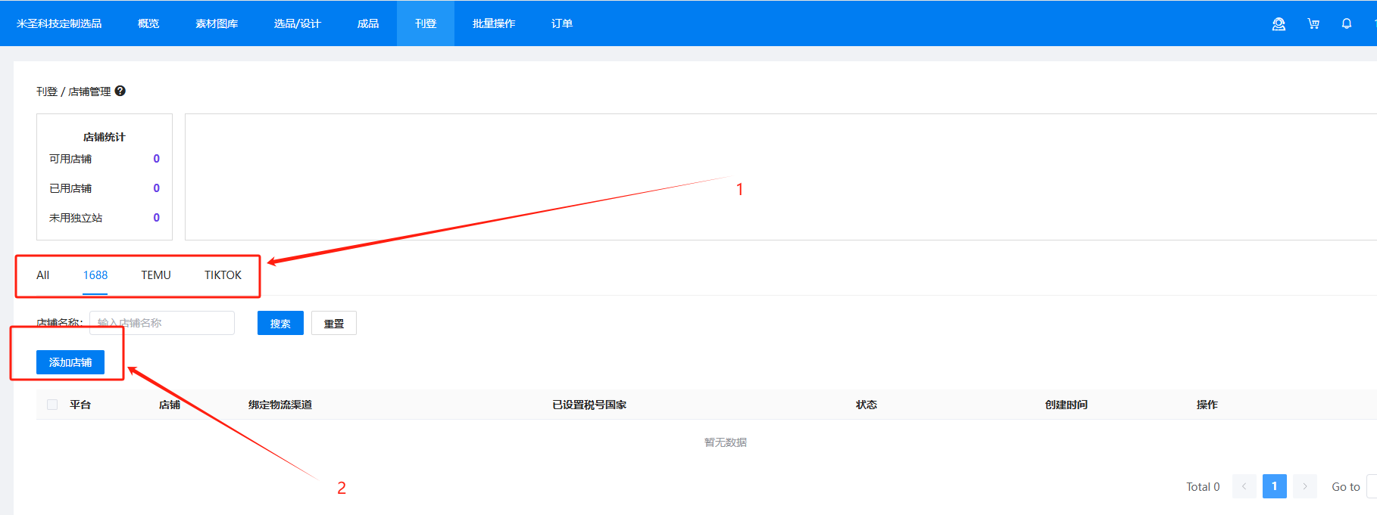Open the 批量操作 menu
This screenshot has width=1377, height=515.
pos(494,23)
